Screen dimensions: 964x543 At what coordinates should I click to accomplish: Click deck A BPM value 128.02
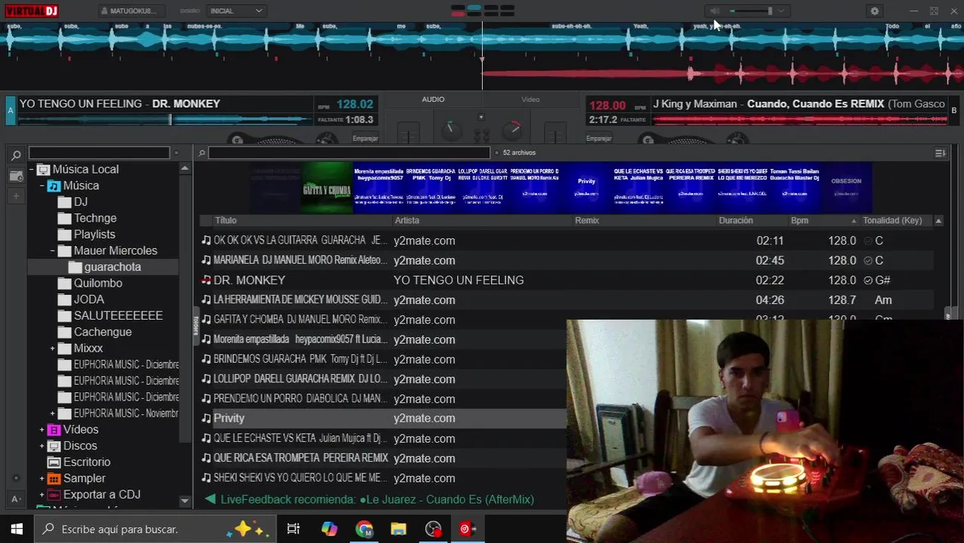[x=355, y=105]
